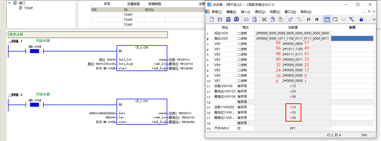Select address cell 最低位:VW102
This screenshot has height=141, width=381.
point(225,91)
